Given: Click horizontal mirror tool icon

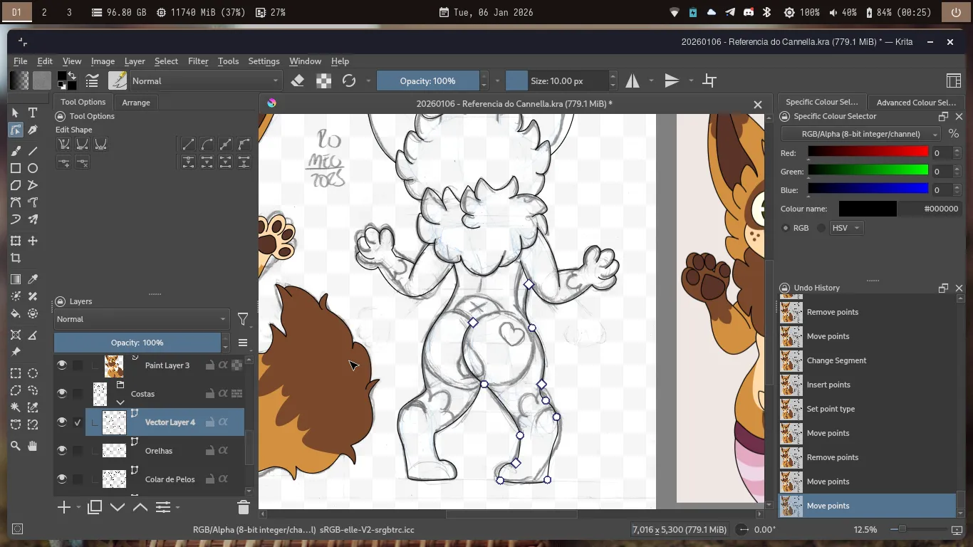Looking at the screenshot, I should tap(633, 80).
